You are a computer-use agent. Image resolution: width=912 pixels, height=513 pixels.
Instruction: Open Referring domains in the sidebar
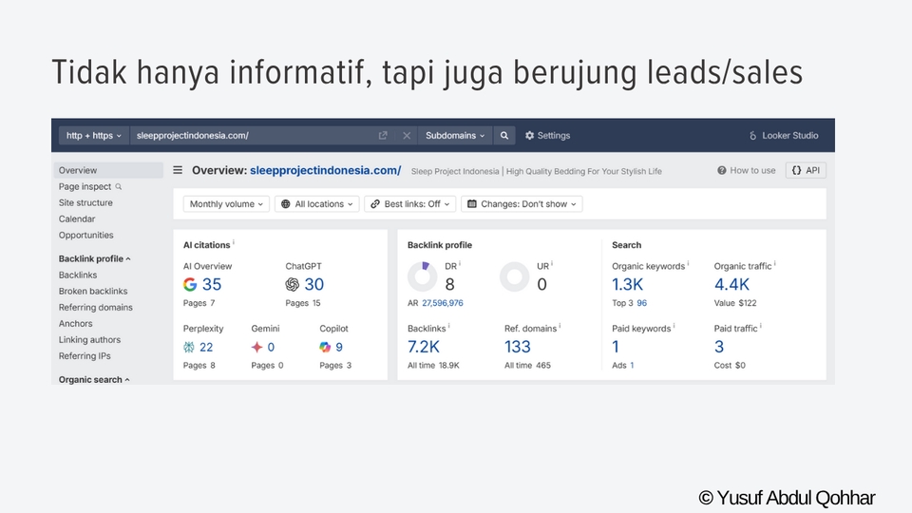(x=95, y=308)
